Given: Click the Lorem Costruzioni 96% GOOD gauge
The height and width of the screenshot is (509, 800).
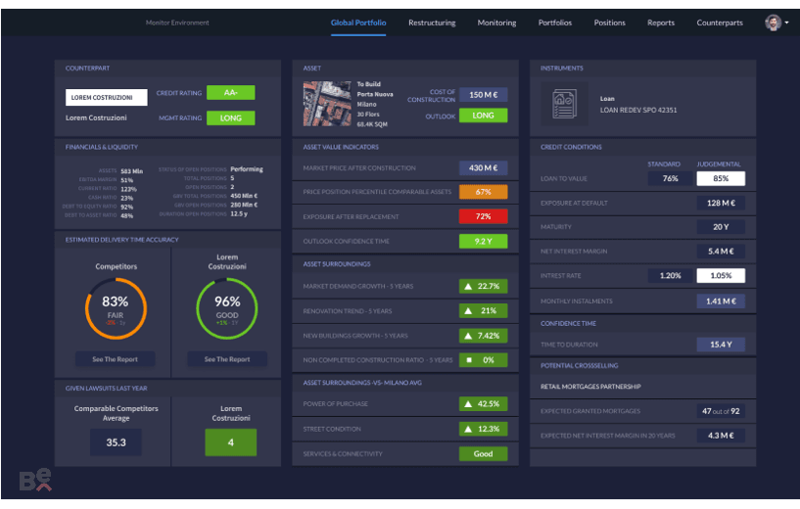Looking at the screenshot, I should [227, 308].
